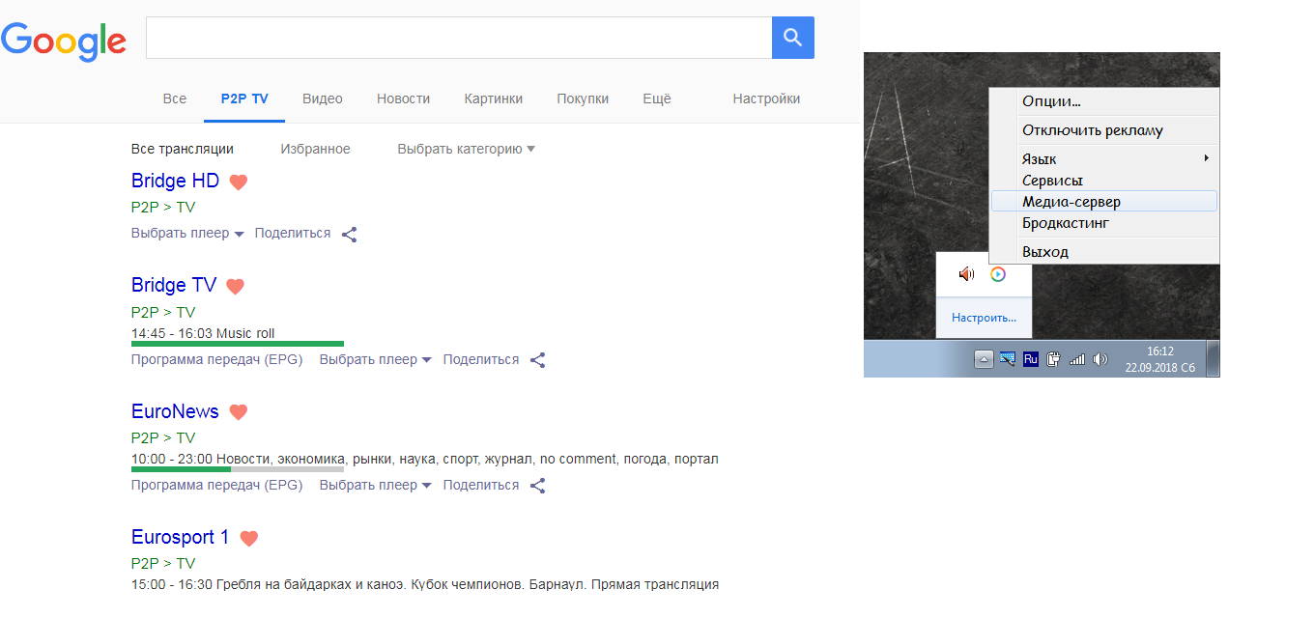The height and width of the screenshot is (618, 1314).
Task: Toggle favorite heart for Eurosport 1
Action: 249,539
